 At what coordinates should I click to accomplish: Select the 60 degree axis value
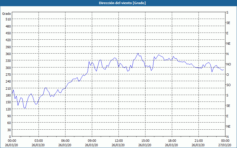point(9,123)
